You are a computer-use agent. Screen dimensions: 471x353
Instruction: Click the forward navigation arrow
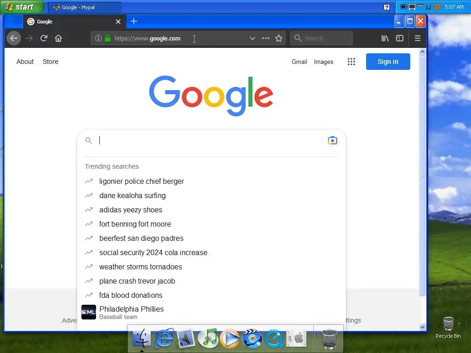(x=29, y=38)
